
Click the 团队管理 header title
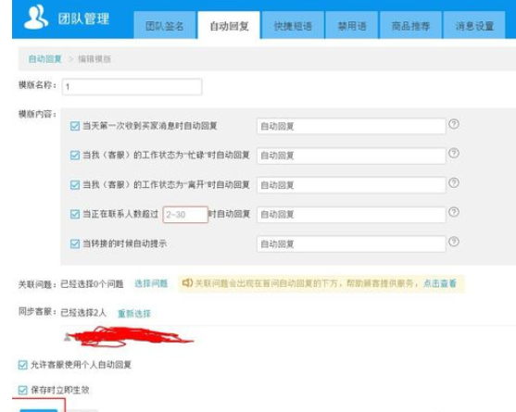coord(83,19)
